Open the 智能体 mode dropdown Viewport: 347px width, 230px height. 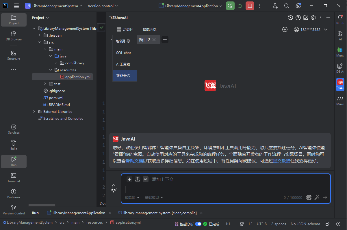(x=132, y=197)
